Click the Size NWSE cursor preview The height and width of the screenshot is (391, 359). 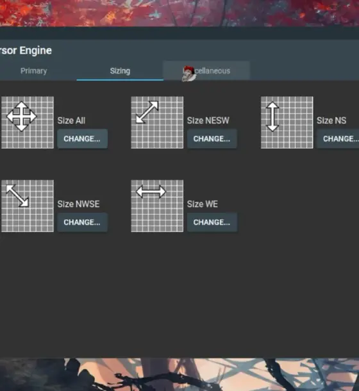28,206
